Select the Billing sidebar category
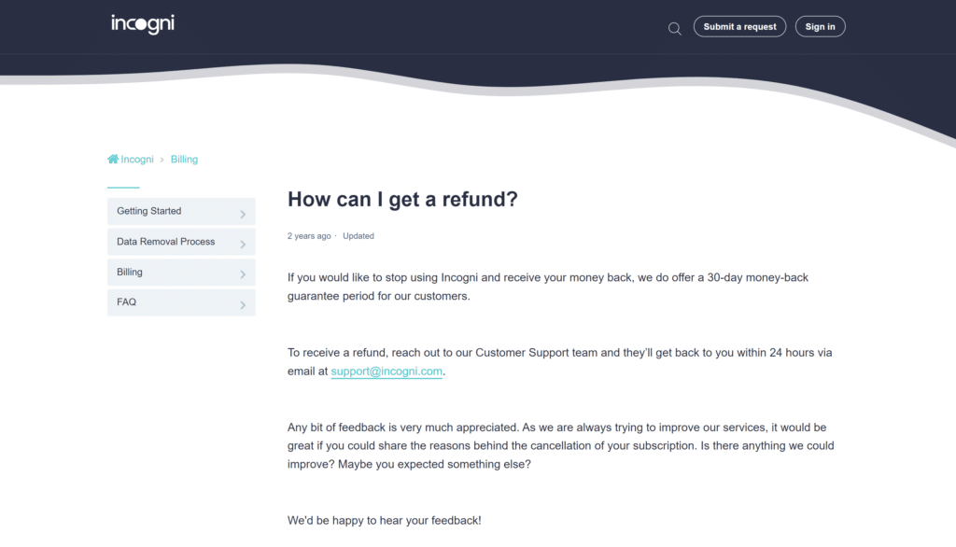Image resolution: width=956 pixels, height=547 pixels. 181,273
